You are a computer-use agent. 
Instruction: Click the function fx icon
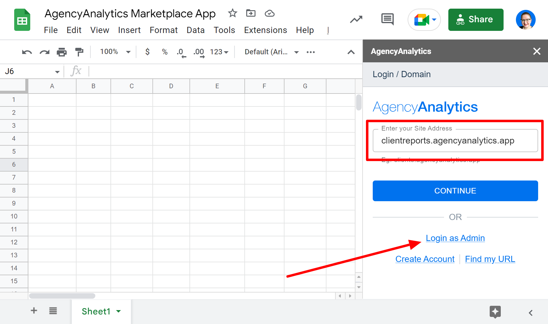76,71
